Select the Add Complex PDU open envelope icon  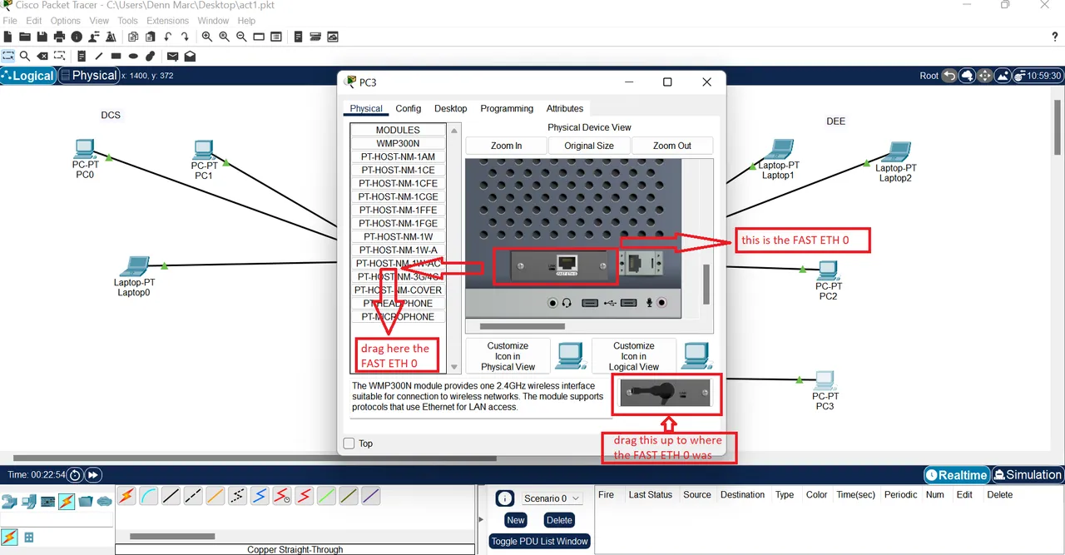[x=190, y=57]
